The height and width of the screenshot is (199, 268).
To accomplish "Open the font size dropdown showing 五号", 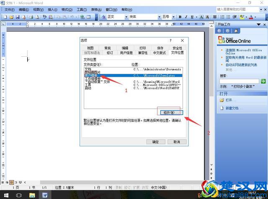I will 173,17.
